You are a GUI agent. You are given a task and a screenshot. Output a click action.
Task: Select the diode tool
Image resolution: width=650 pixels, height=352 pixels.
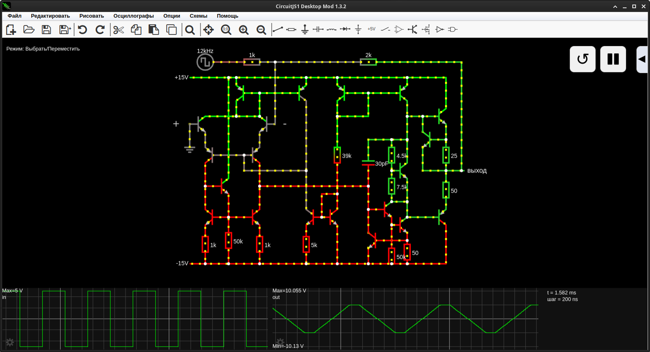click(x=345, y=29)
